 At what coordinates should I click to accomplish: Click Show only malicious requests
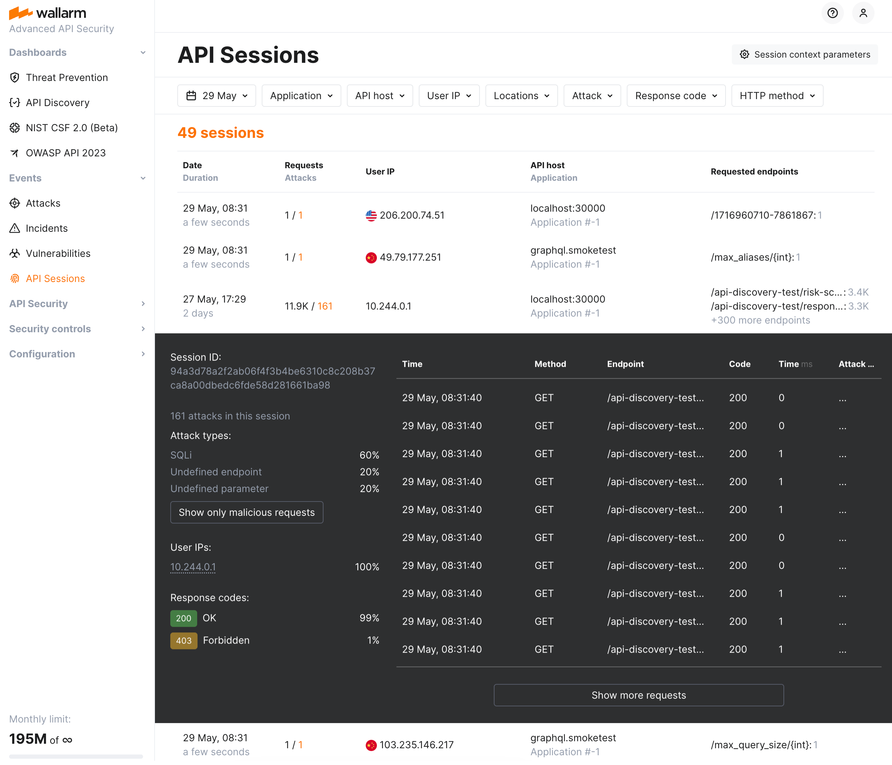[x=247, y=512]
